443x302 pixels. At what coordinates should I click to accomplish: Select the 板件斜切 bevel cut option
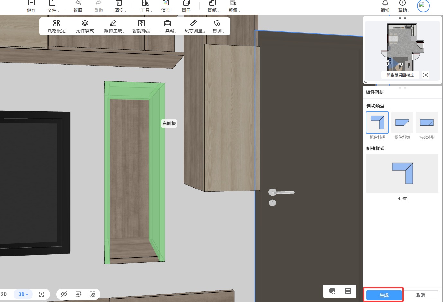[x=402, y=123]
